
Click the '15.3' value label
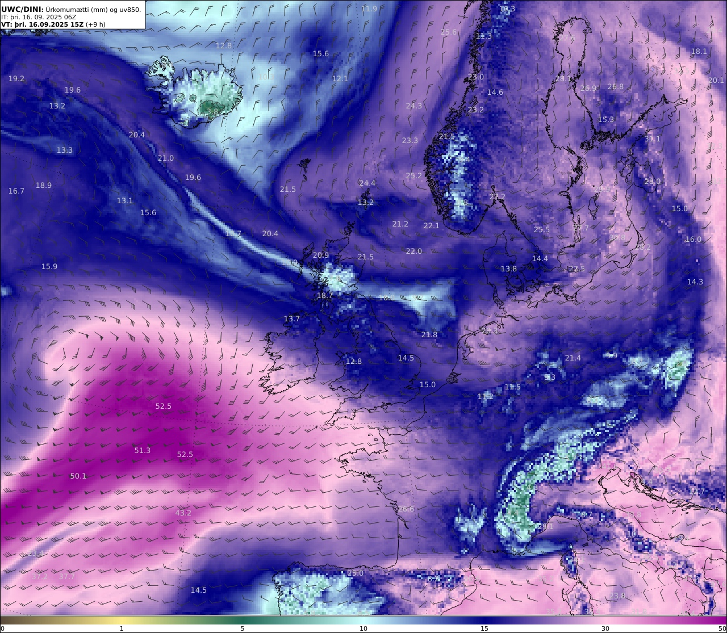tap(606, 120)
